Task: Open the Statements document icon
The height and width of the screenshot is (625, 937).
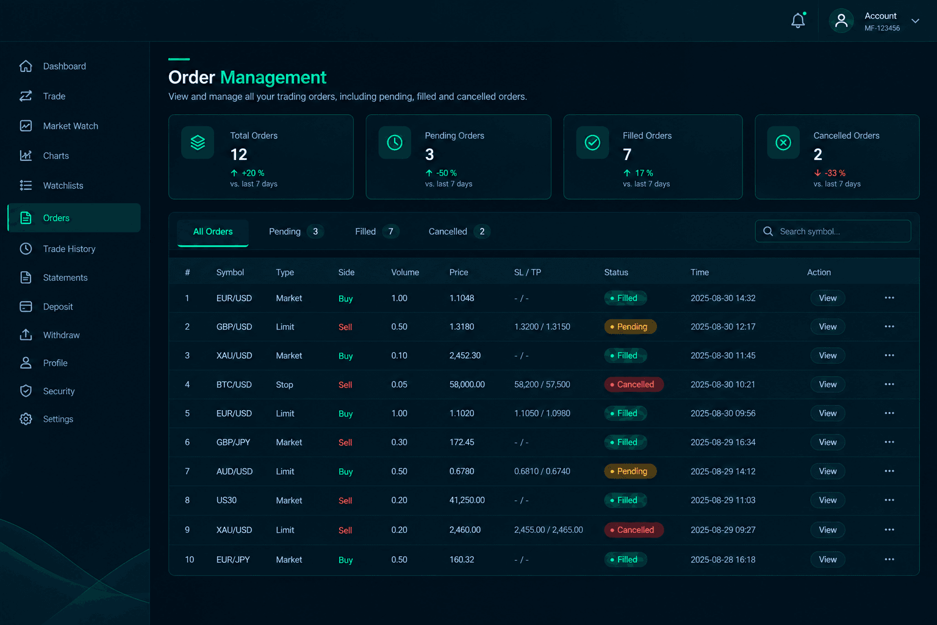Action: pos(26,277)
